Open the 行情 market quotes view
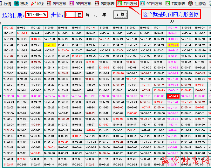Screen dimensions: 211x168 tap(6, 4)
